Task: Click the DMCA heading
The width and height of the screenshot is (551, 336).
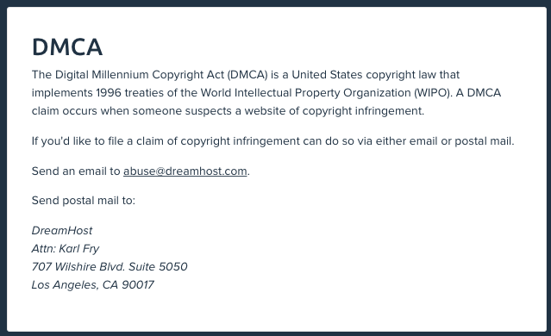Action: pyautogui.click(x=67, y=47)
